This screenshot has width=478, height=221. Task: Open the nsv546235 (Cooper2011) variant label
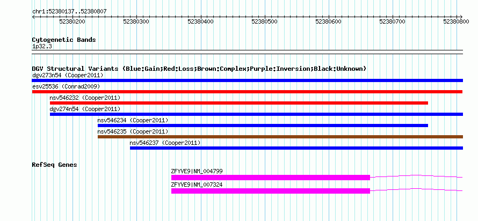pyautogui.click(x=133, y=131)
